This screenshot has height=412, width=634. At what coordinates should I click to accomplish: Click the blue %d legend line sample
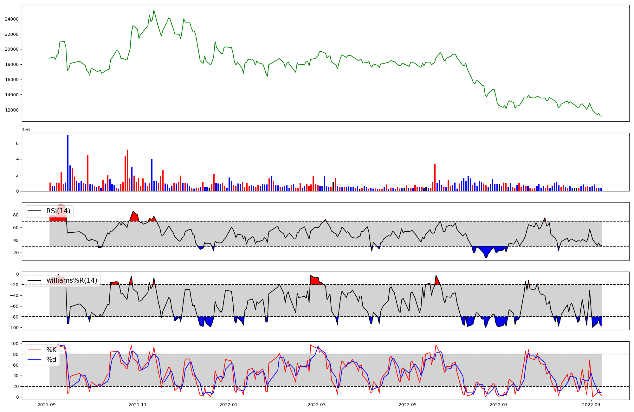pyautogui.click(x=35, y=360)
